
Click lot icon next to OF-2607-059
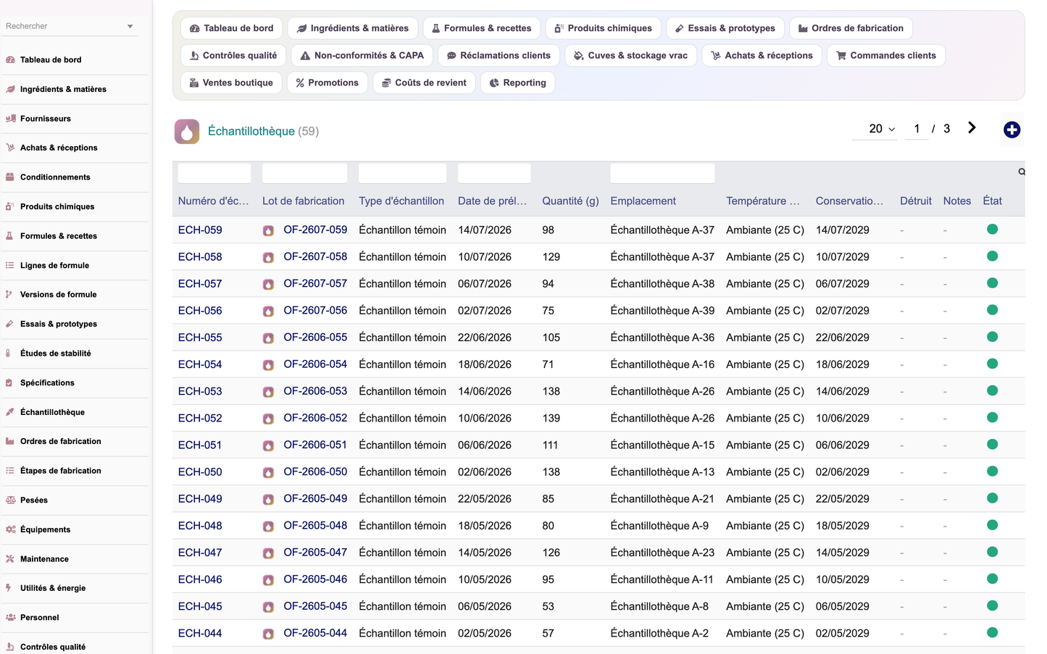coord(268,230)
